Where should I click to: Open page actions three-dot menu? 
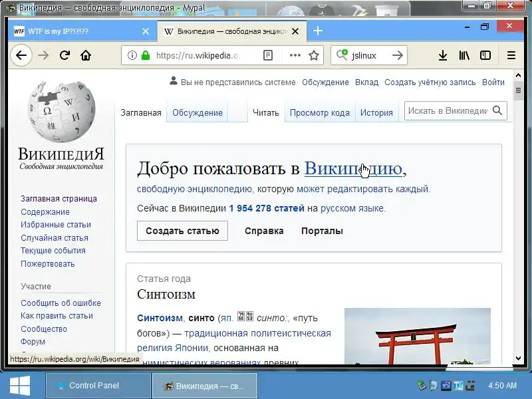coord(295,55)
